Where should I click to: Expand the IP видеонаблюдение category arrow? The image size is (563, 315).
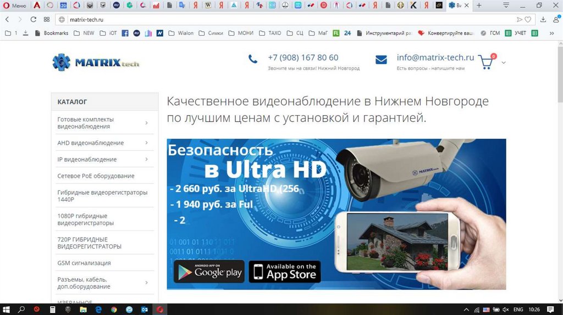146,159
